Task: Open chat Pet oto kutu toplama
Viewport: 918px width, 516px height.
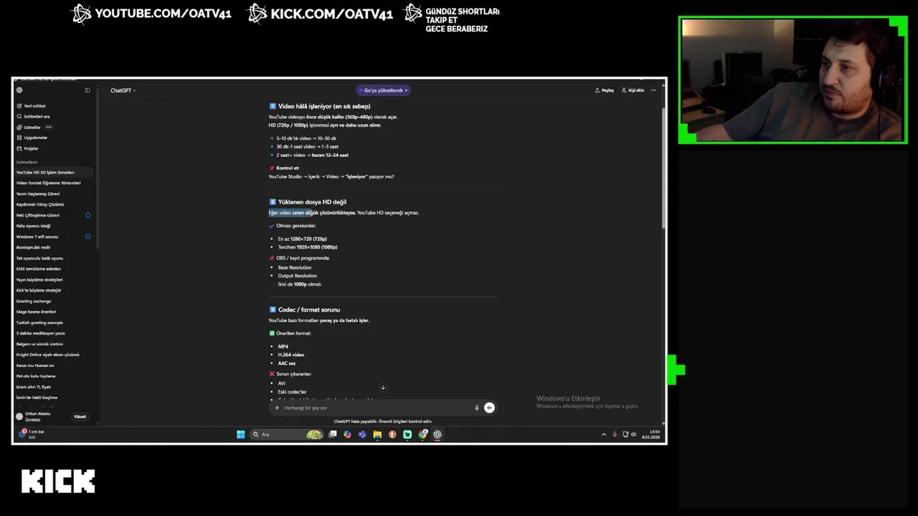Action: tap(36, 376)
